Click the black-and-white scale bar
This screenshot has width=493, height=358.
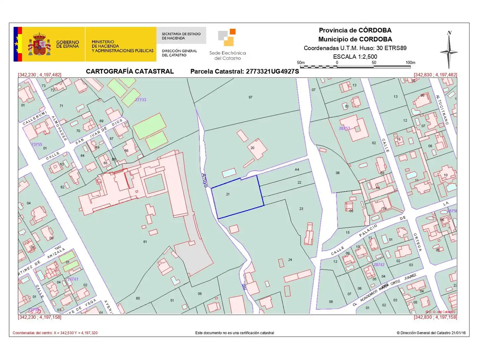coord(355,67)
